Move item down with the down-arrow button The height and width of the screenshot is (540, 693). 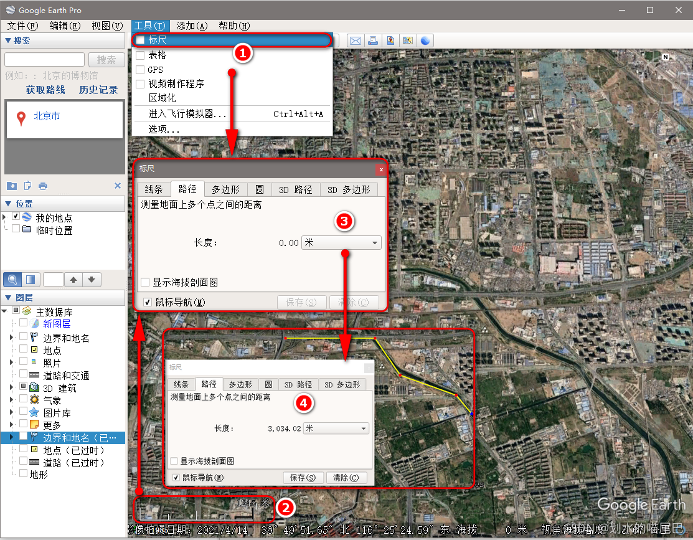coord(92,280)
